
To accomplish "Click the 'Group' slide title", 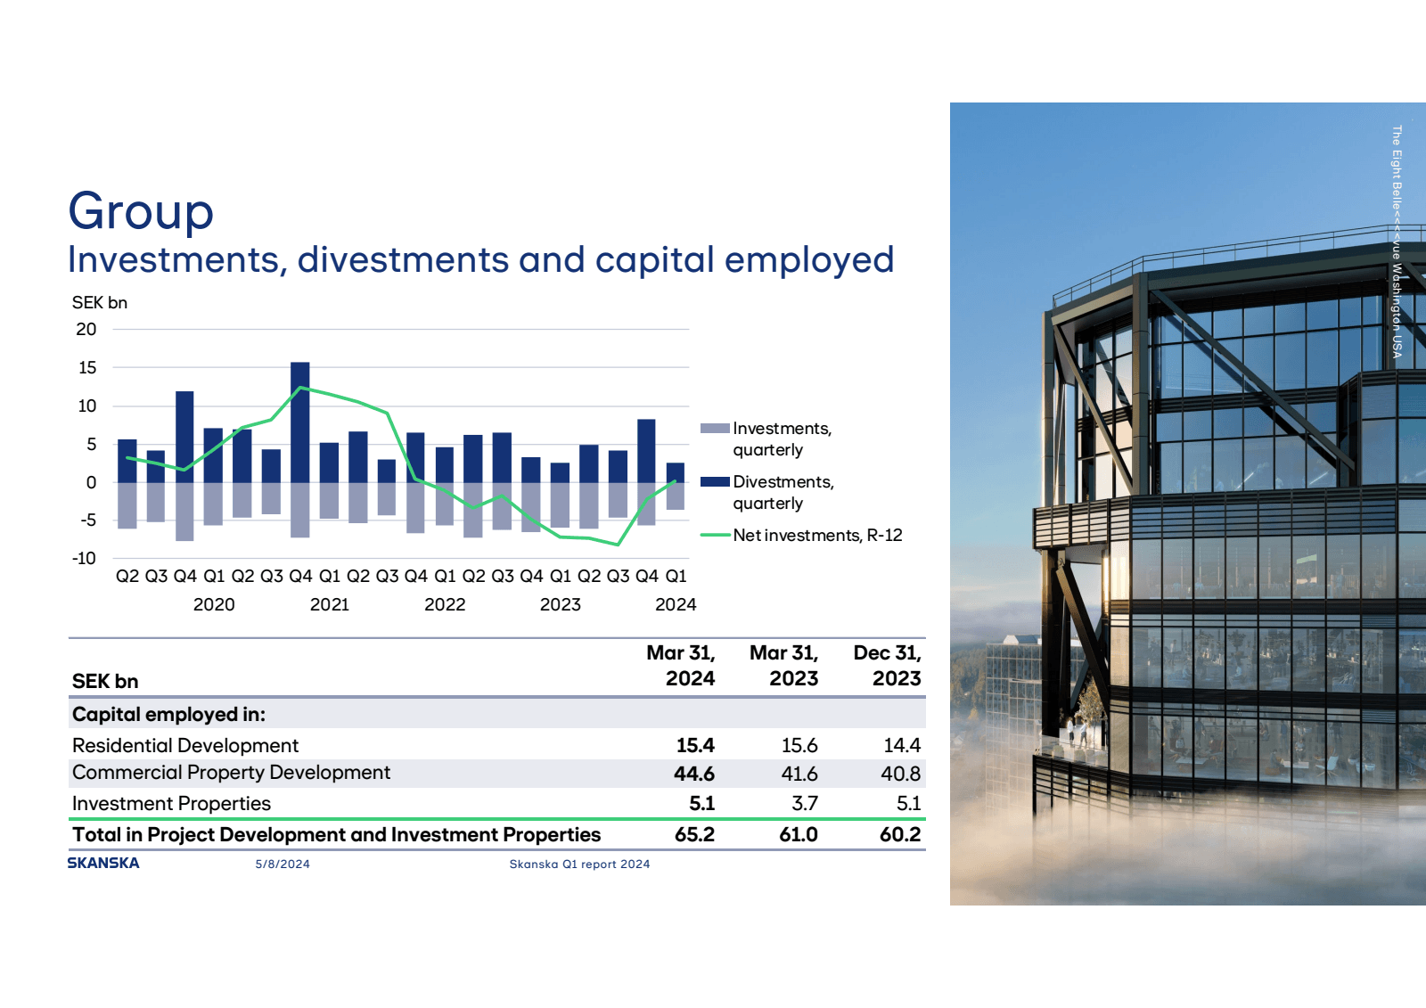I will pos(141,212).
